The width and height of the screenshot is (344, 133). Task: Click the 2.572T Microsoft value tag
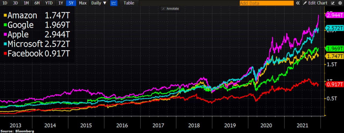pos(335,28)
